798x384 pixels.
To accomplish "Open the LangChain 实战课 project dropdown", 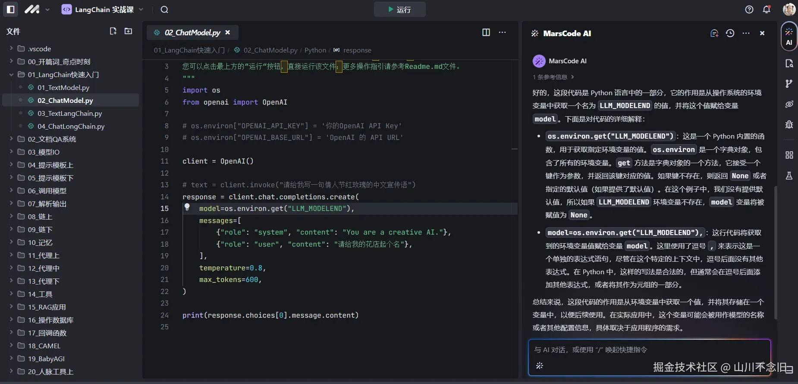I will 103,9.
